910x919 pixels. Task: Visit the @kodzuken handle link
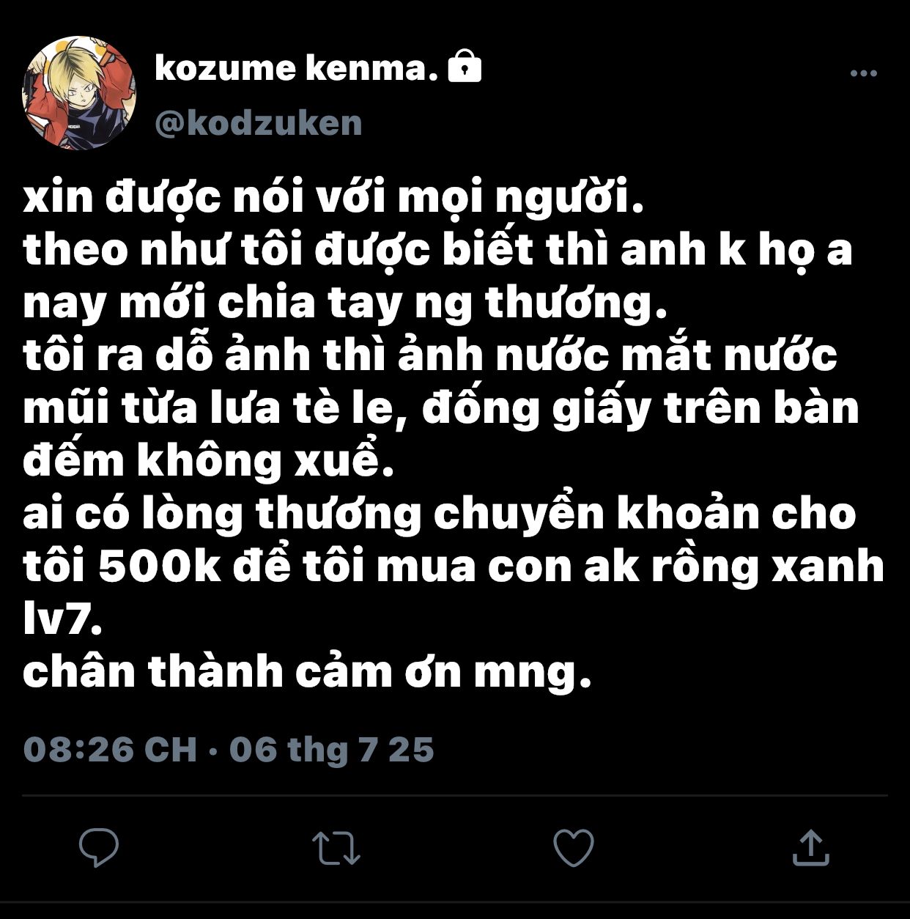(259, 123)
